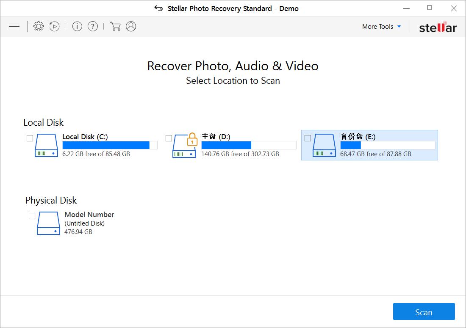Minimize the Stellar Photo Recovery window
Viewport: 466px width, 328px height.
point(406,8)
